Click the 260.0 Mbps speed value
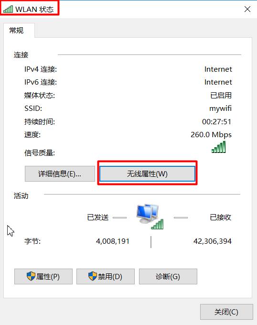The width and height of the screenshot is (257, 325). [211, 134]
